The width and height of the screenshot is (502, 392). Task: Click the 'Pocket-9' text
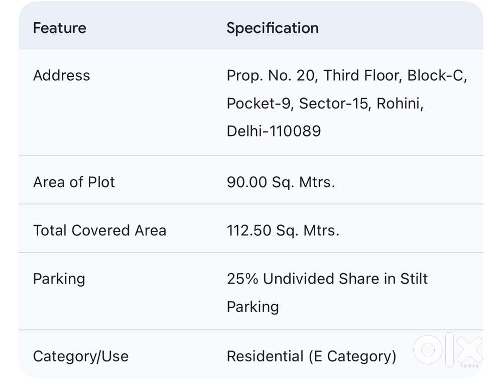point(261,104)
